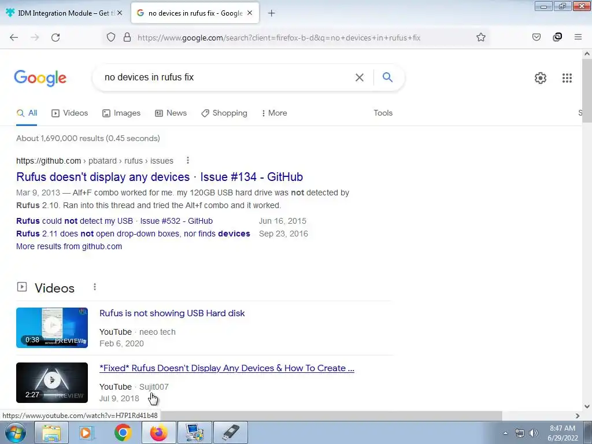Switch to News search tab

click(x=171, y=113)
